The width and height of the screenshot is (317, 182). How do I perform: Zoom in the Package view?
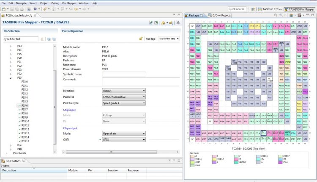[281, 15]
